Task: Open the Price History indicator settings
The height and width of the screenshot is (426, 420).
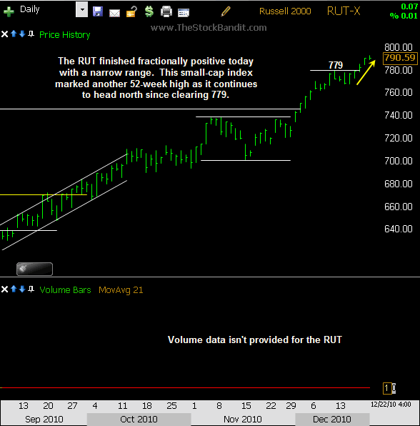Action: pos(64,35)
